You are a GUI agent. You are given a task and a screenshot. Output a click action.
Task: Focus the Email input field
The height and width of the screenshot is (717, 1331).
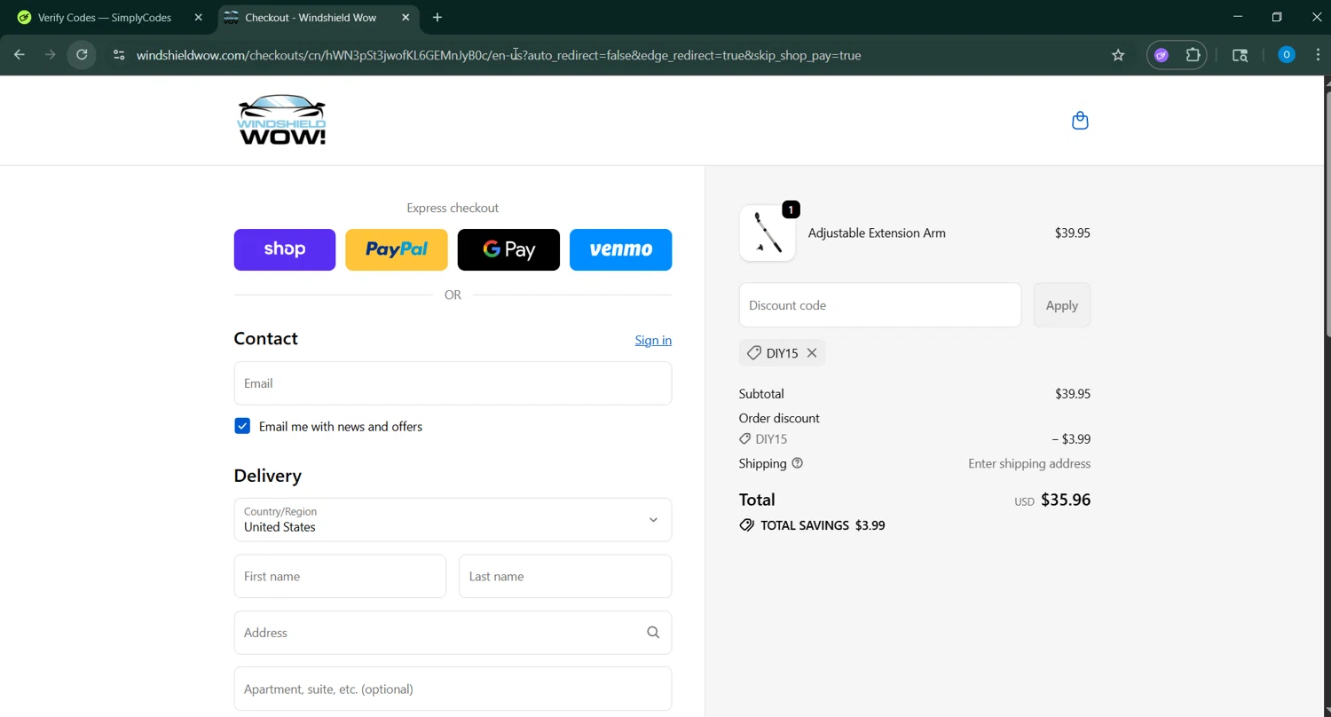point(453,383)
